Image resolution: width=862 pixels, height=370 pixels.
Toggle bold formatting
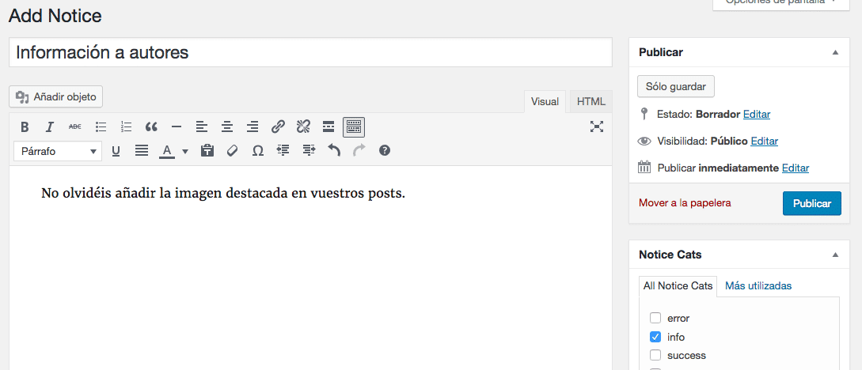[25, 127]
